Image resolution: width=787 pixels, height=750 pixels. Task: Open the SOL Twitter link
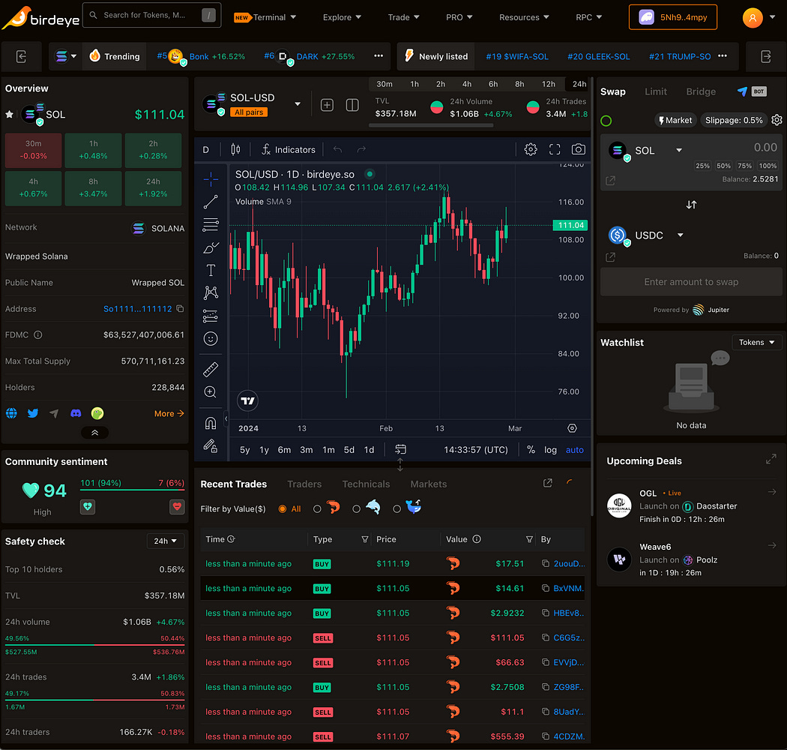point(33,413)
